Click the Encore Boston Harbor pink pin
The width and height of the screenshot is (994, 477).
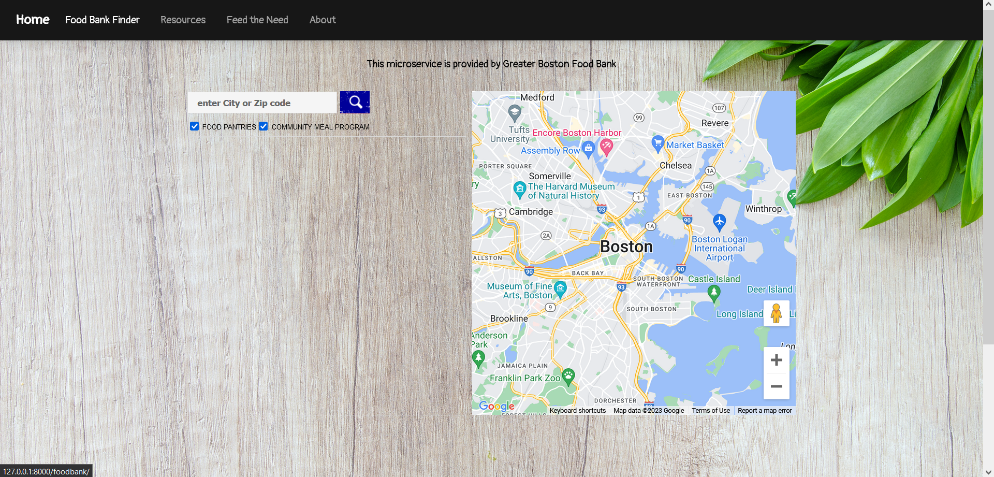point(606,148)
